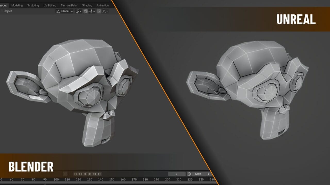Play the animation in reverse
Viewport: 330px width, 185px height.
click(x=85, y=174)
